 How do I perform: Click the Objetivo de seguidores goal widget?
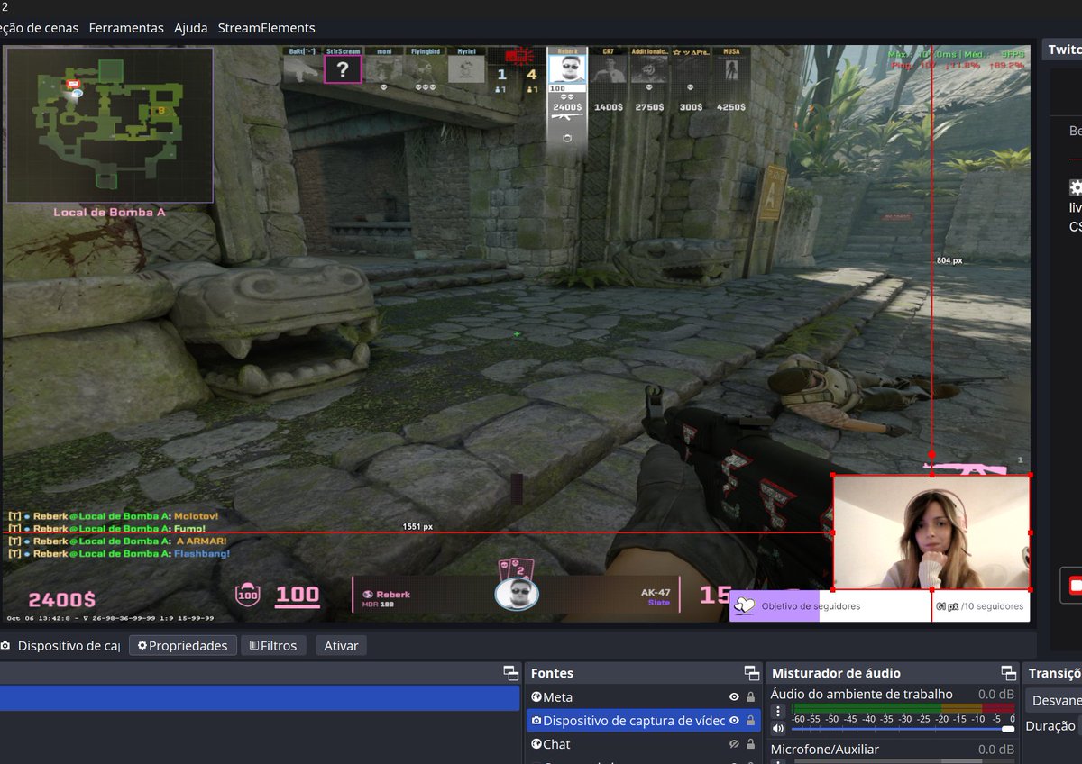879,606
